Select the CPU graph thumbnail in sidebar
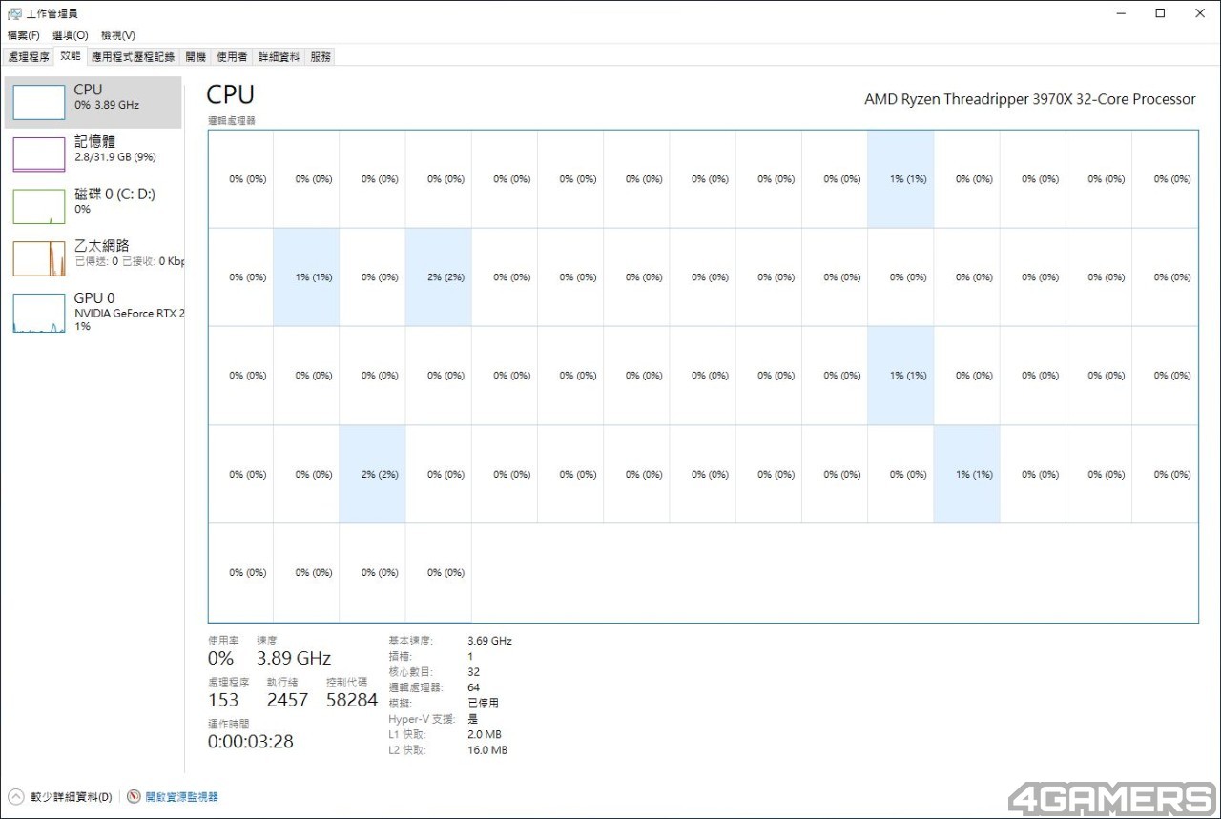Image resolution: width=1221 pixels, height=819 pixels. [39, 101]
